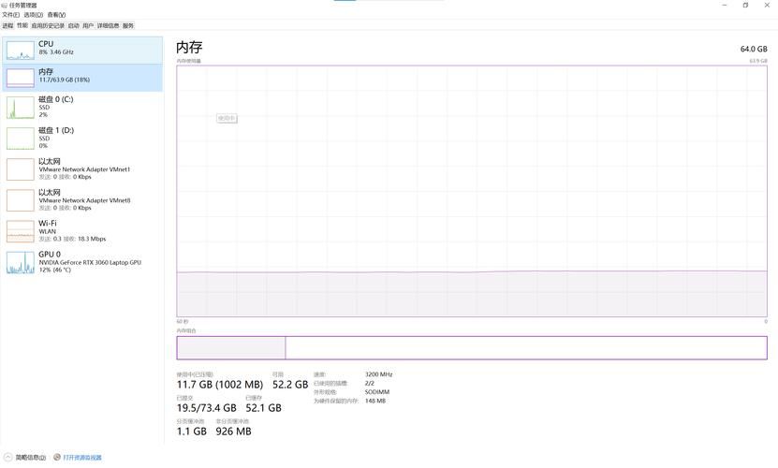The width and height of the screenshot is (778, 468).
Task: Click the Task Manager title bar icon
Action: [4, 5]
